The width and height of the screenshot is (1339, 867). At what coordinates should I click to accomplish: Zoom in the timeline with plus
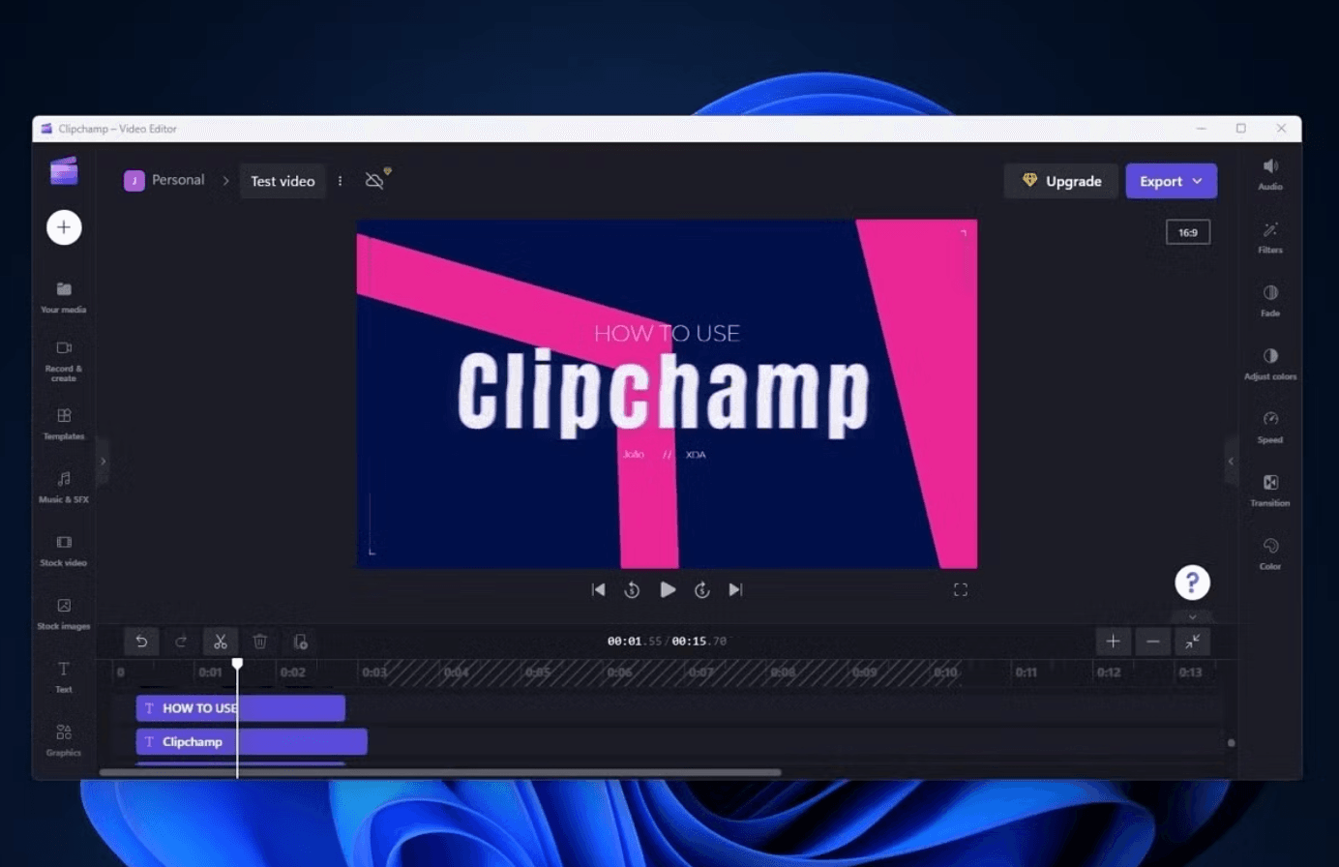(x=1114, y=642)
